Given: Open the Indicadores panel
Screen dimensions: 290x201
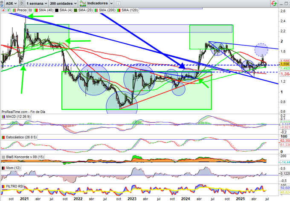Looking at the screenshot, I should coord(98,3).
